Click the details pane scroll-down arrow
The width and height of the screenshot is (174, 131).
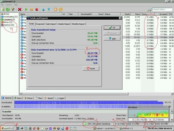click(x=172, y=120)
